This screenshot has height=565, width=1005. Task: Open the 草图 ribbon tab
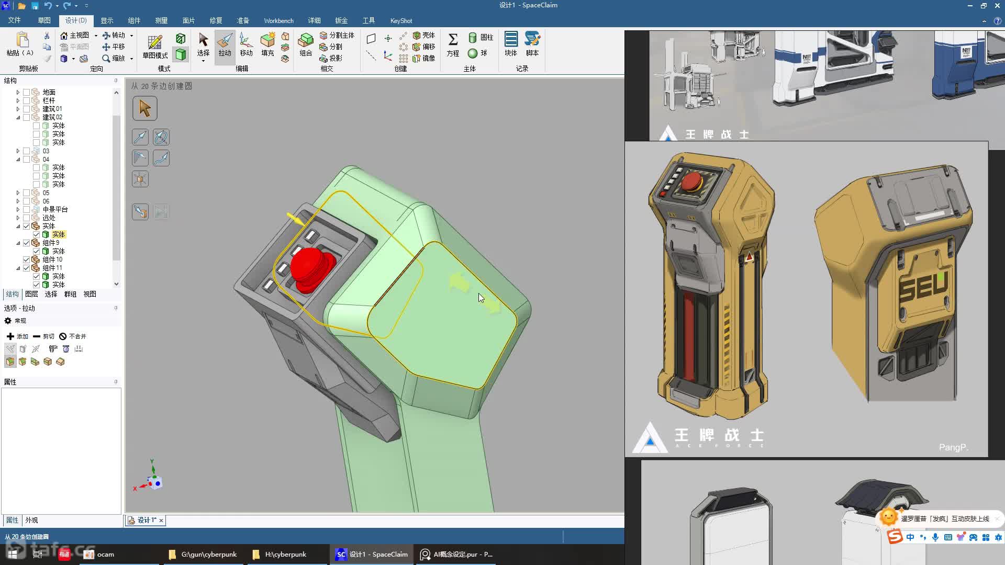(x=44, y=20)
